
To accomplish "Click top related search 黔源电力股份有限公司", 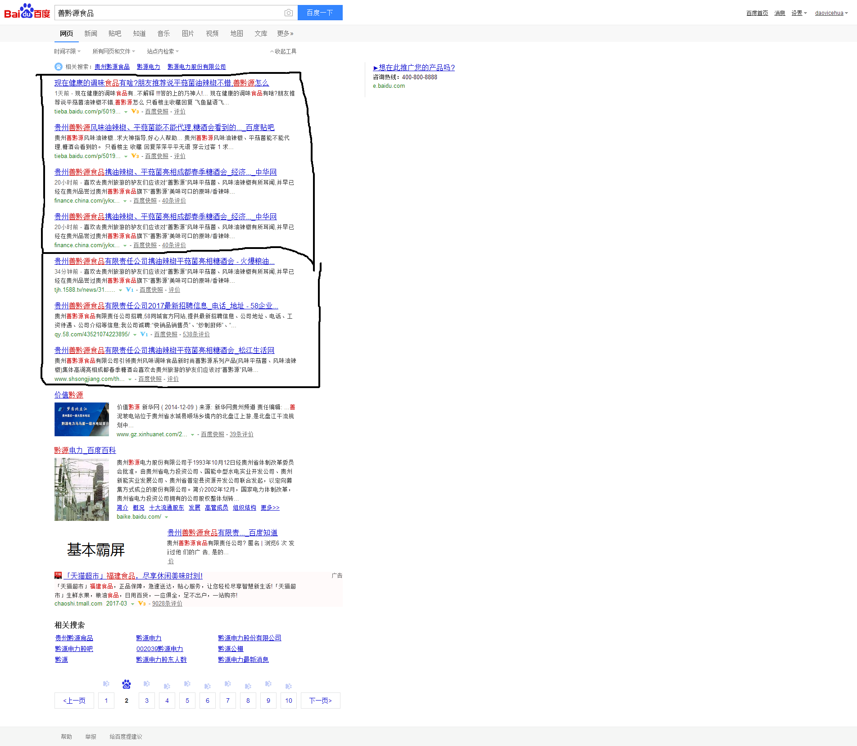I will click(x=197, y=67).
